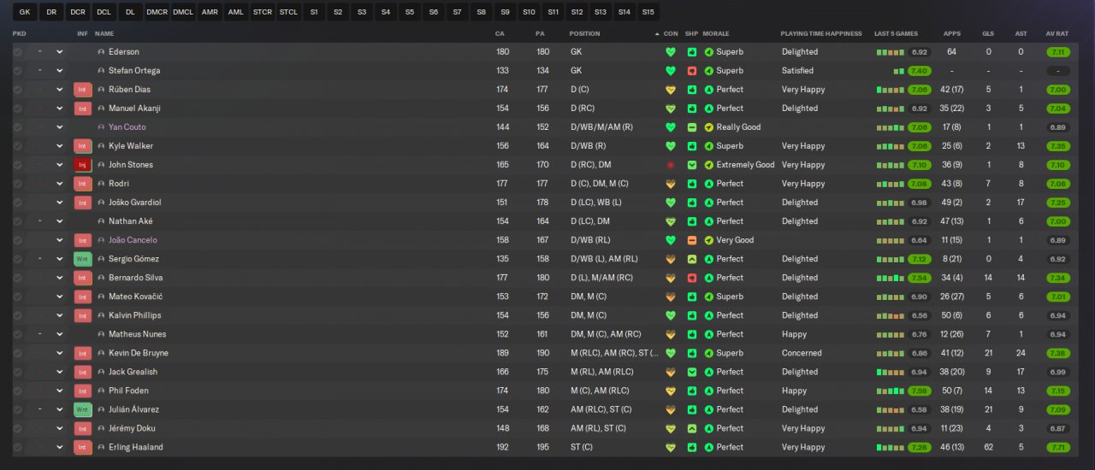Click the Int badge beside Rúben Dias

pyautogui.click(x=83, y=90)
